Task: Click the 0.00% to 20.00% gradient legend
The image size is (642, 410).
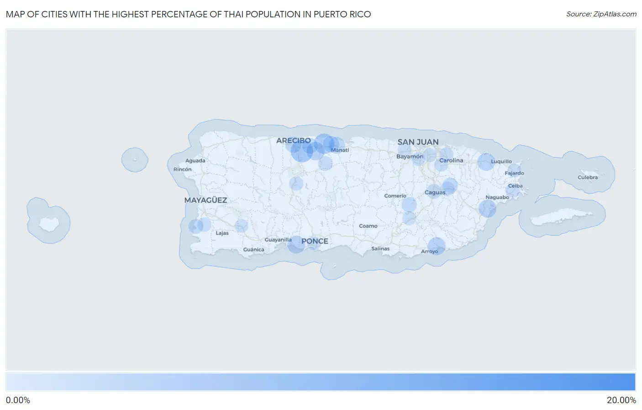Action: [321, 382]
